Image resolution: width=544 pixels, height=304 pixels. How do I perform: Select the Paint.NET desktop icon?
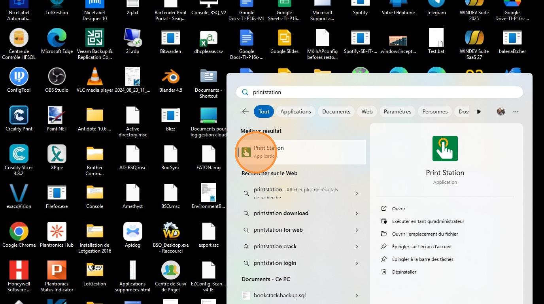tap(57, 119)
